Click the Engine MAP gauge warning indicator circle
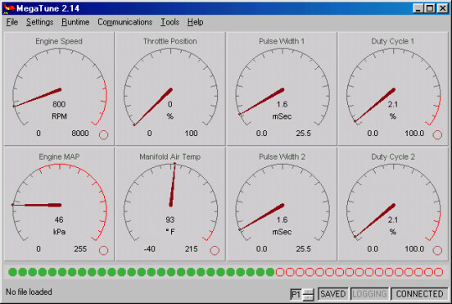The image size is (452, 304). 103,250
